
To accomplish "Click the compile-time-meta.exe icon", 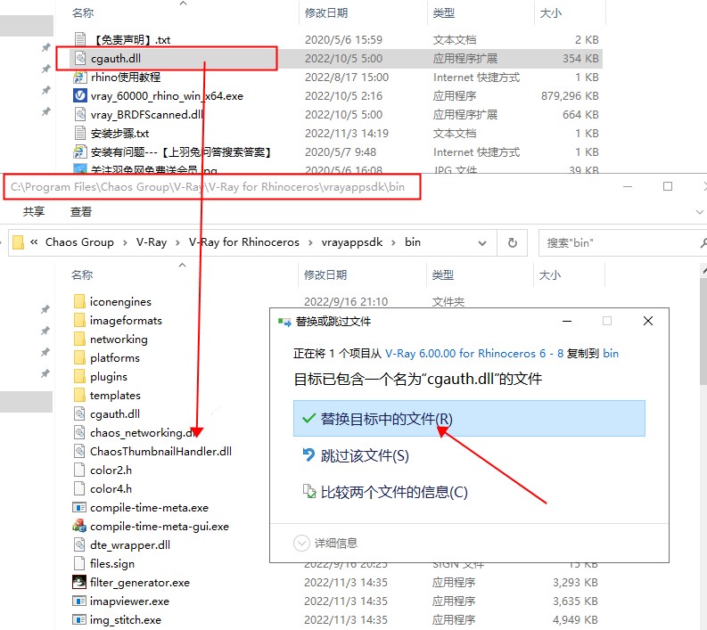I will pos(79,507).
